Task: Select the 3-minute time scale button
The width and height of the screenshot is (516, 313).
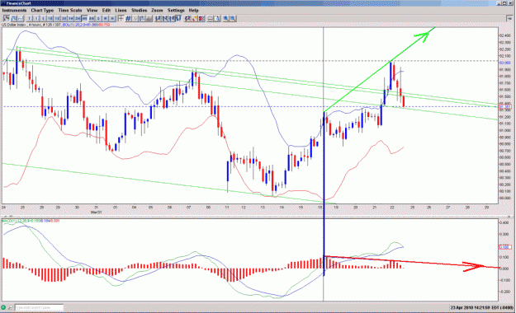Action: pyautogui.click(x=43, y=19)
